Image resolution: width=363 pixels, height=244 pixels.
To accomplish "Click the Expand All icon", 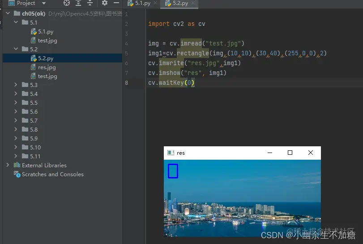I will [x=78, y=3].
